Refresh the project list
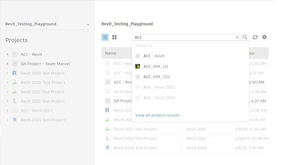298x165 pixels. [x=255, y=37]
